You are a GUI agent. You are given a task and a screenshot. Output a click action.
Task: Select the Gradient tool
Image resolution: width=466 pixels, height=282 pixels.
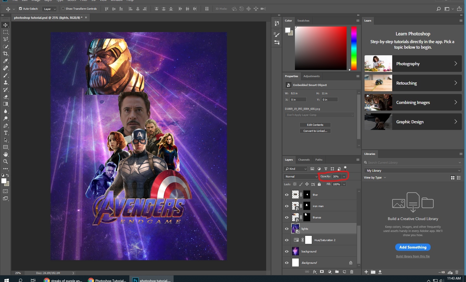pyautogui.click(x=6, y=104)
